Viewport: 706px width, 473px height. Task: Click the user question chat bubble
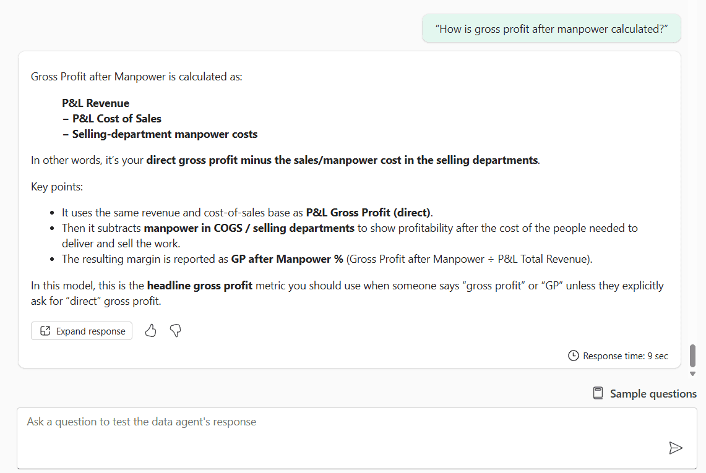551,28
